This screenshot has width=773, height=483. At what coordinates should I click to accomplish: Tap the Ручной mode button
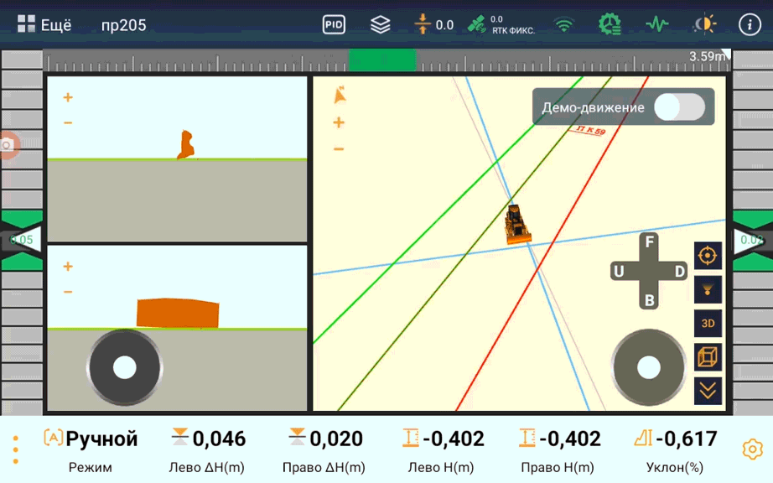(92, 439)
